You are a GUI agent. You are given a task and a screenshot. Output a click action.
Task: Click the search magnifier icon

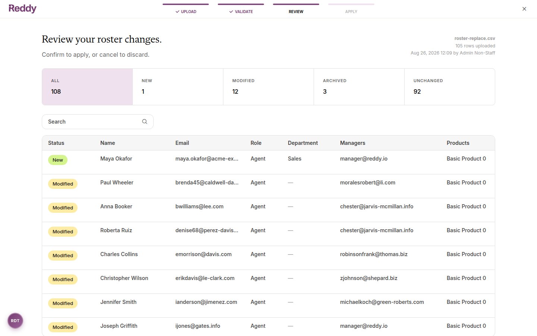(x=145, y=122)
